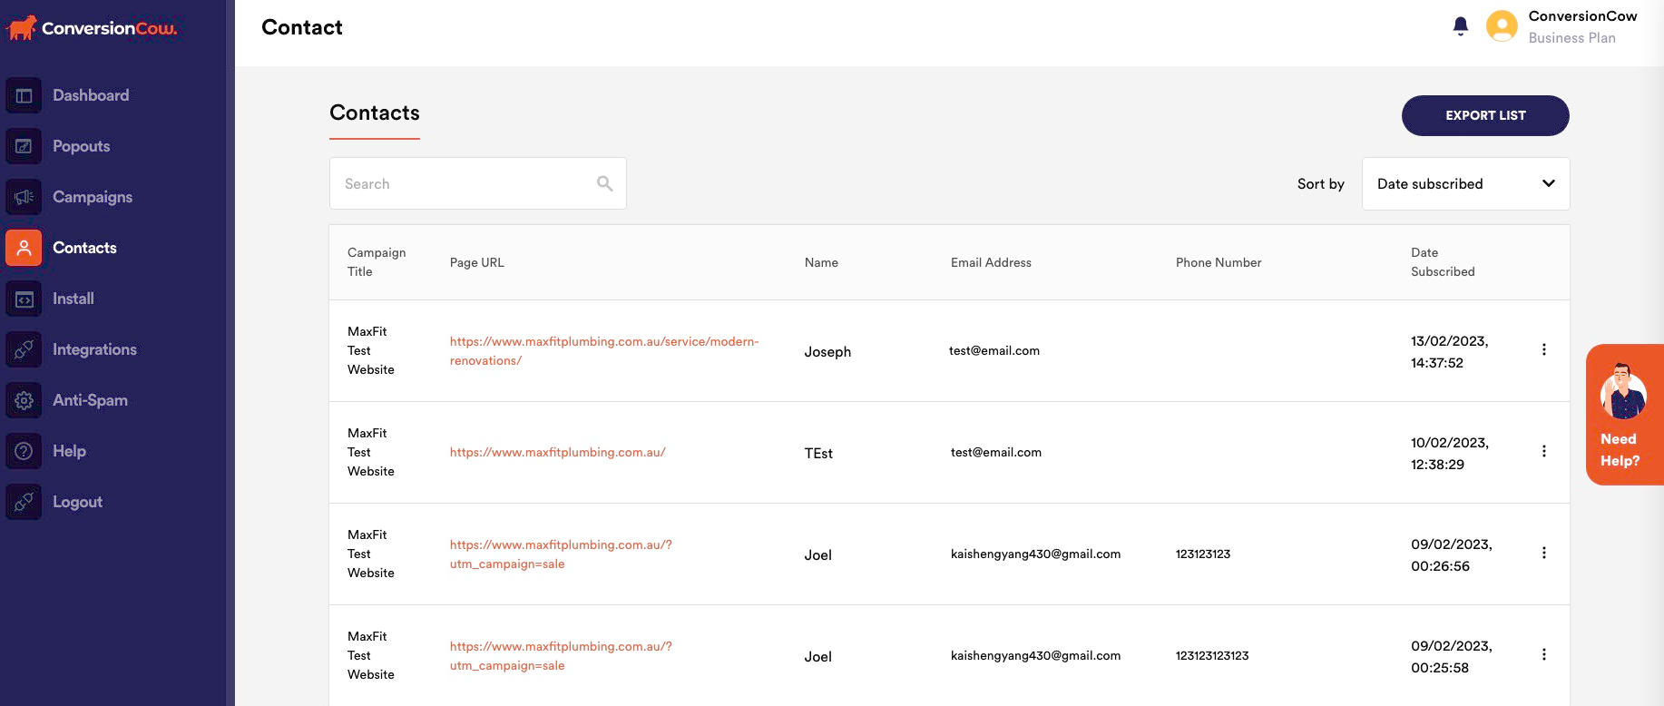The height and width of the screenshot is (706, 1664).
Task: Open the Integrations plug icon
Action: click(x=24, y=349)
